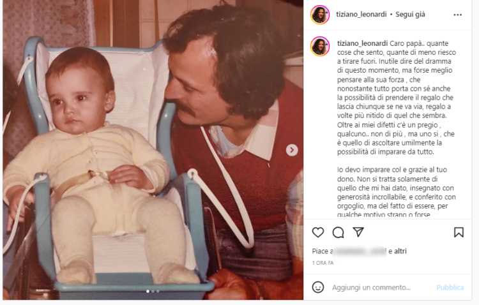Screen dimensions: 479x305
Task: Click the 1 ORA FA timestamp
Action: point(323,263)
